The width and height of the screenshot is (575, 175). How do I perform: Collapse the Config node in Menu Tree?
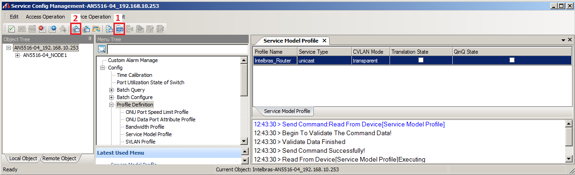(103, 68)
